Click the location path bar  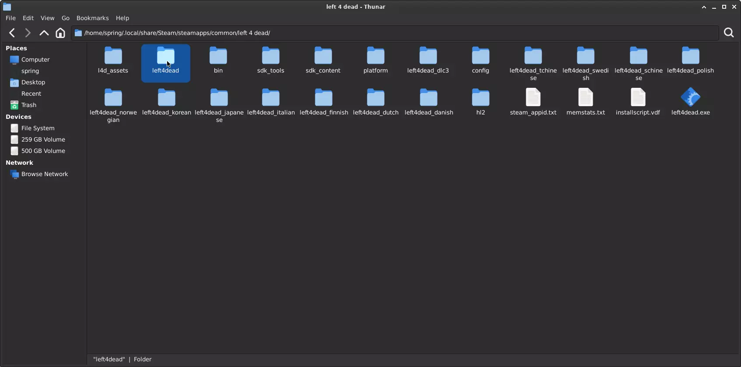pyautogui.click(x=395, y=33)
